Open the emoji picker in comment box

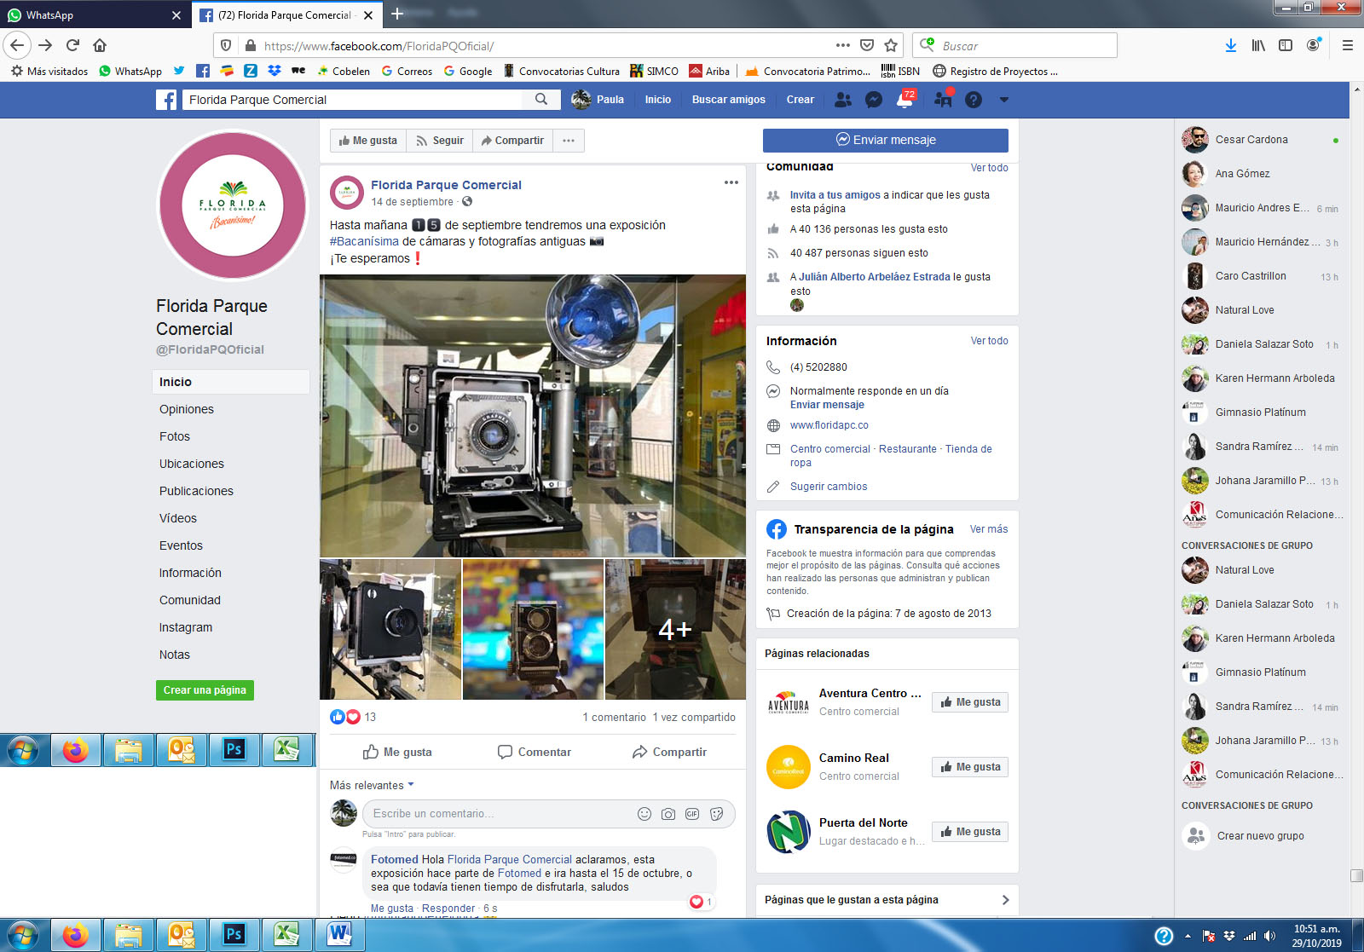(644, 814)
